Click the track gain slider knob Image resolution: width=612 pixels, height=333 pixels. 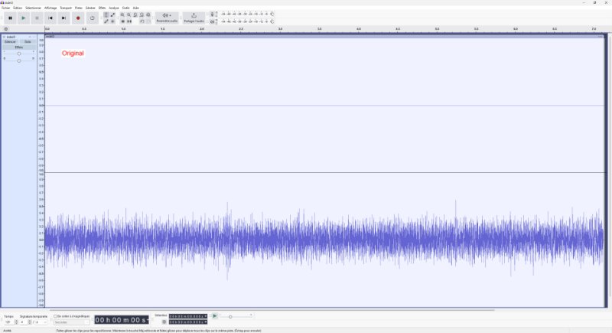[x=19, y=53]
